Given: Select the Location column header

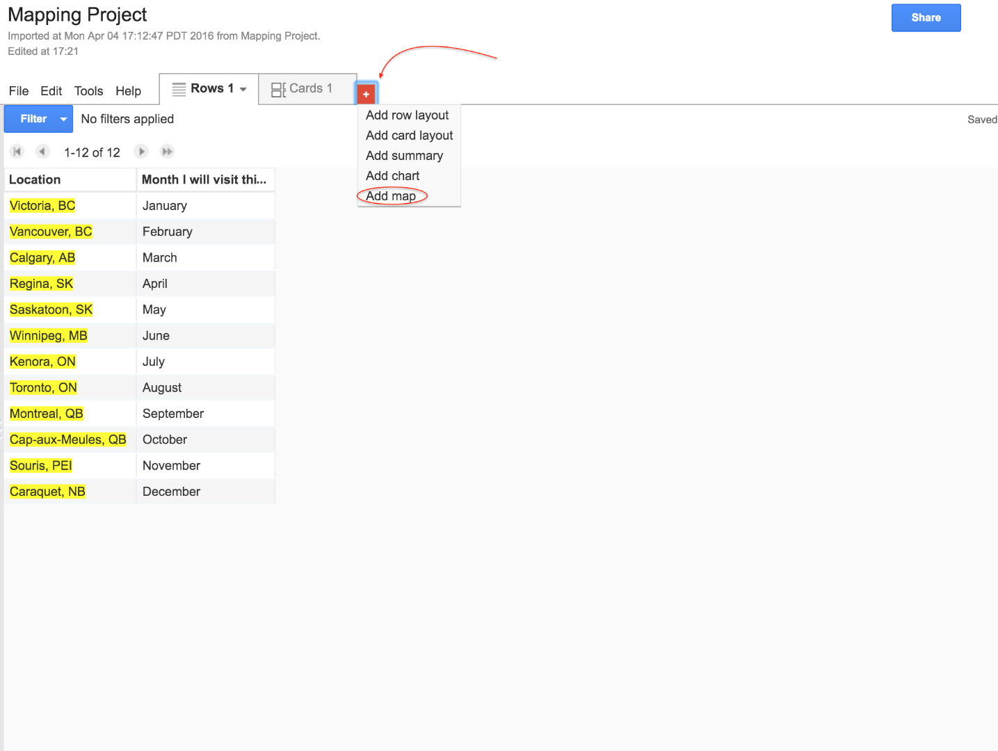Looking at the screenshot, I should click(x=35, y=179).
